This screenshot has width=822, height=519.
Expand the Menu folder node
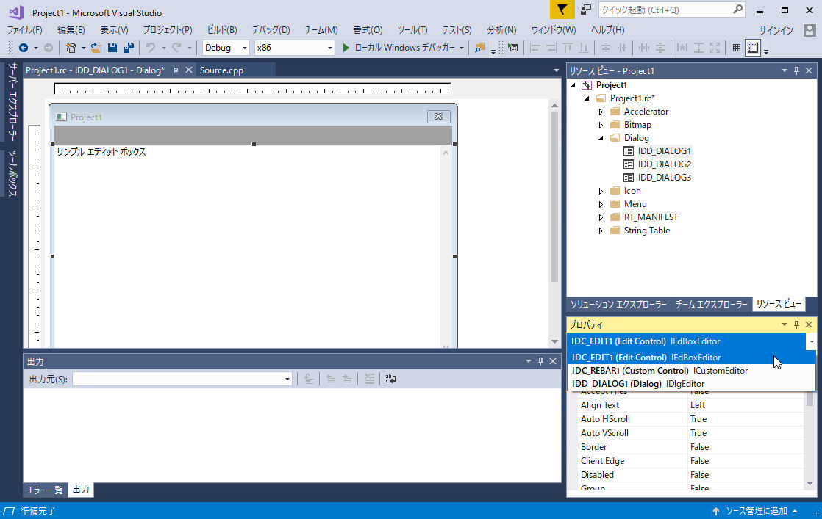coord(601,204)
